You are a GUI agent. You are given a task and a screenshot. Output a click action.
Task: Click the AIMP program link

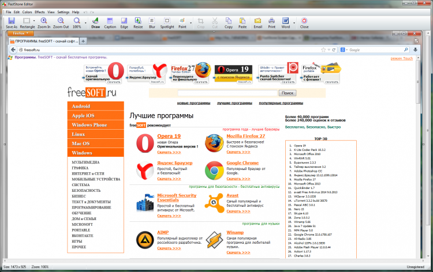pos(163,232)
